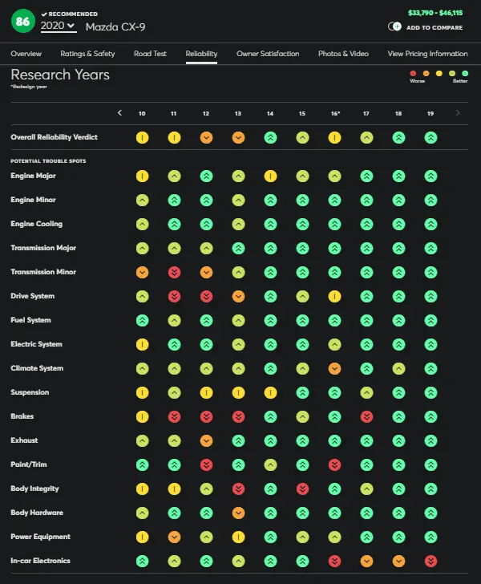
Task: Click Transmission Minor rating icon for 2011
Action: coord(174,272)
